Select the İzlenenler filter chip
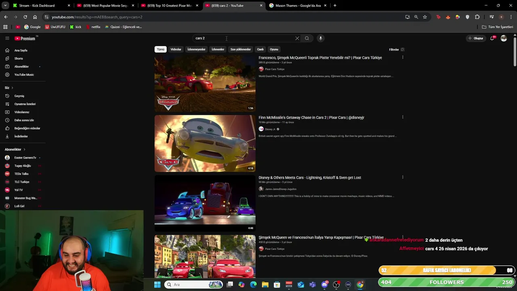The width and height of the screenshot is (517, 291). [218, 49]
